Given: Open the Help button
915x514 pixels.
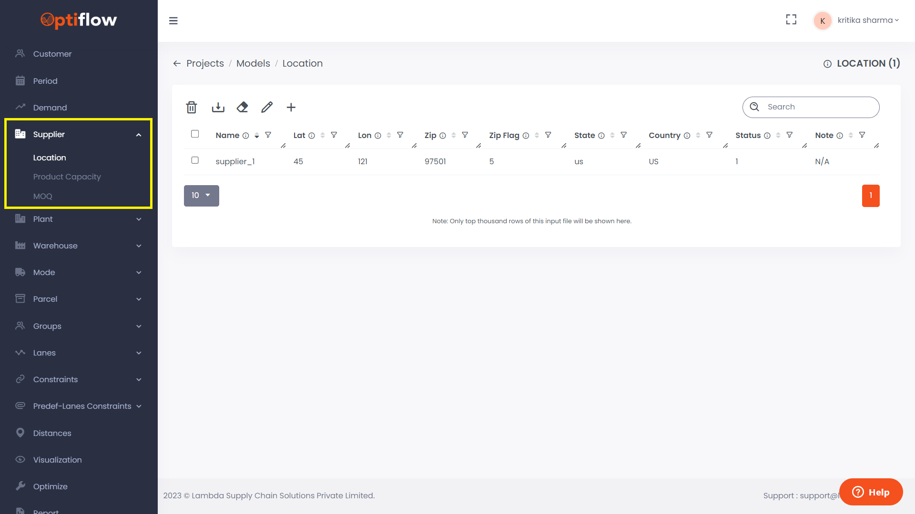Looking at the screenshot, I should click(871, 492).
